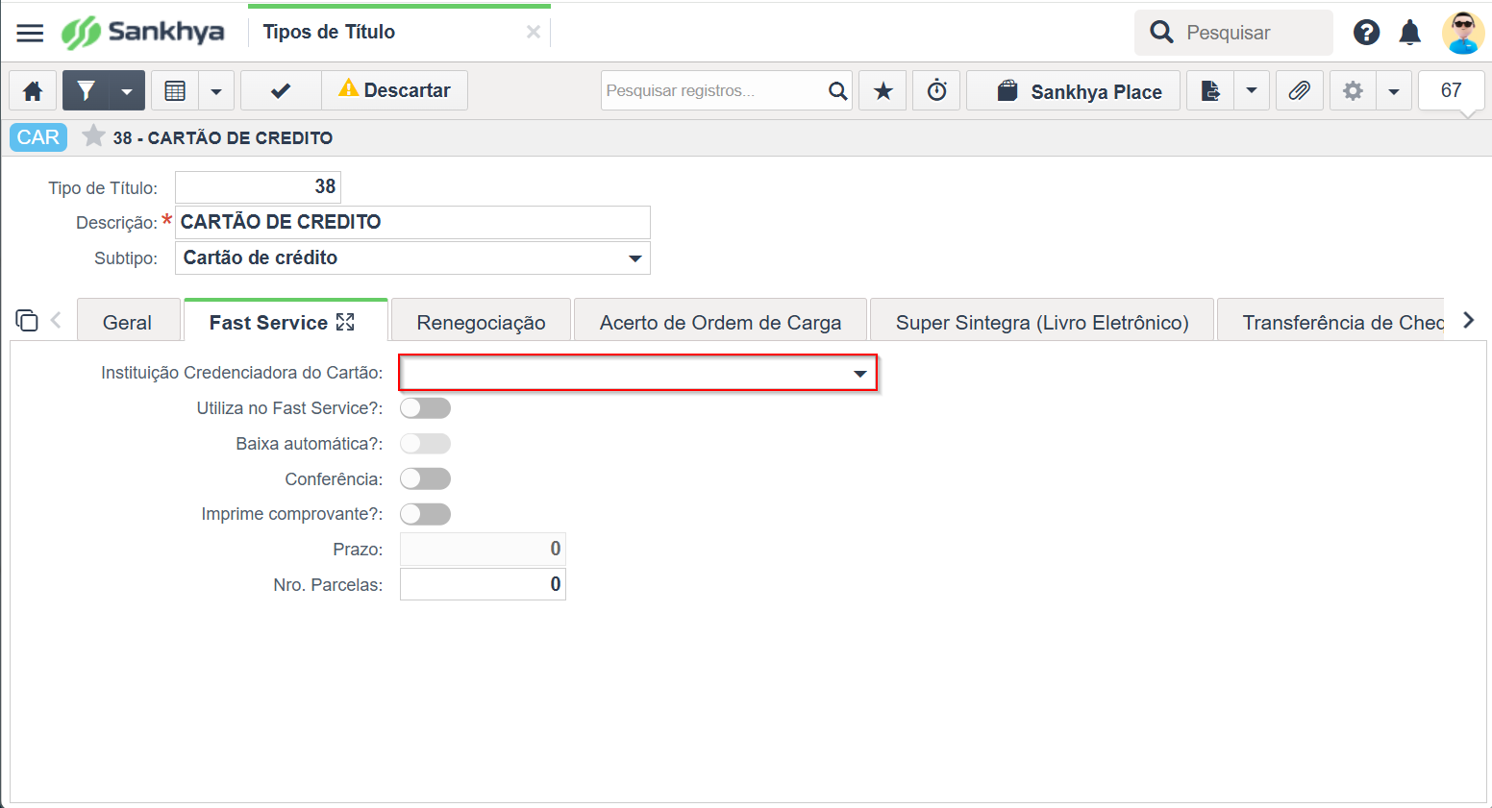Click the Descartar button
Image resolution: width=1492 pixels, height=808 pixels.
tap(394, 90)
